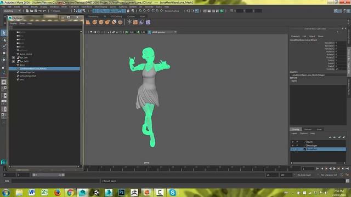This screenshot has width=351, height=197.
Task: Toggle playback P of DressLayer
Action: coord(297,146)
